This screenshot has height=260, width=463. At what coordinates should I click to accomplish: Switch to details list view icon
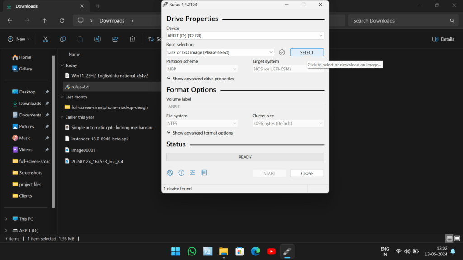coord(449,238)
